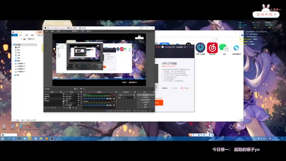Adjust the 麦克风/Aux volume slider

96,99
